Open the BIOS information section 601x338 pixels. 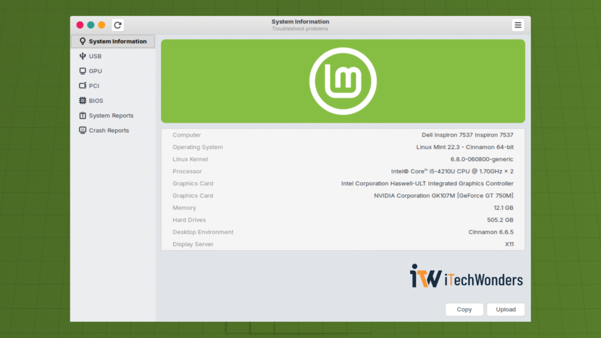(95, 100)
